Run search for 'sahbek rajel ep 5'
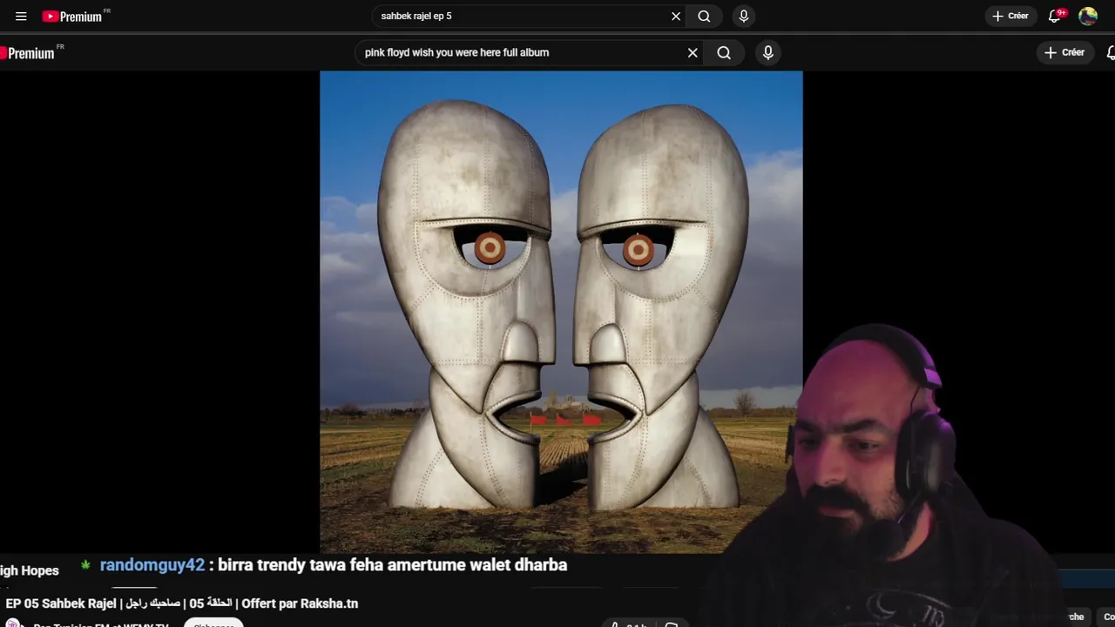The image size is (1115, 627). coord(704,16)
